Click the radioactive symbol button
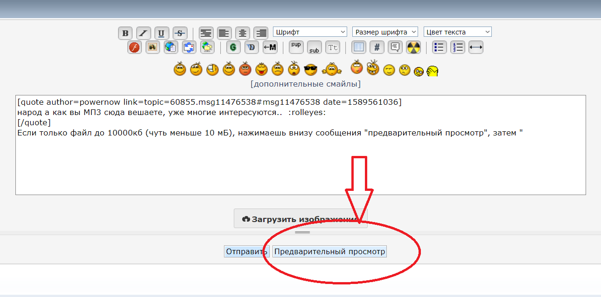This screenshot has height=297, width=601. (413, 47)
